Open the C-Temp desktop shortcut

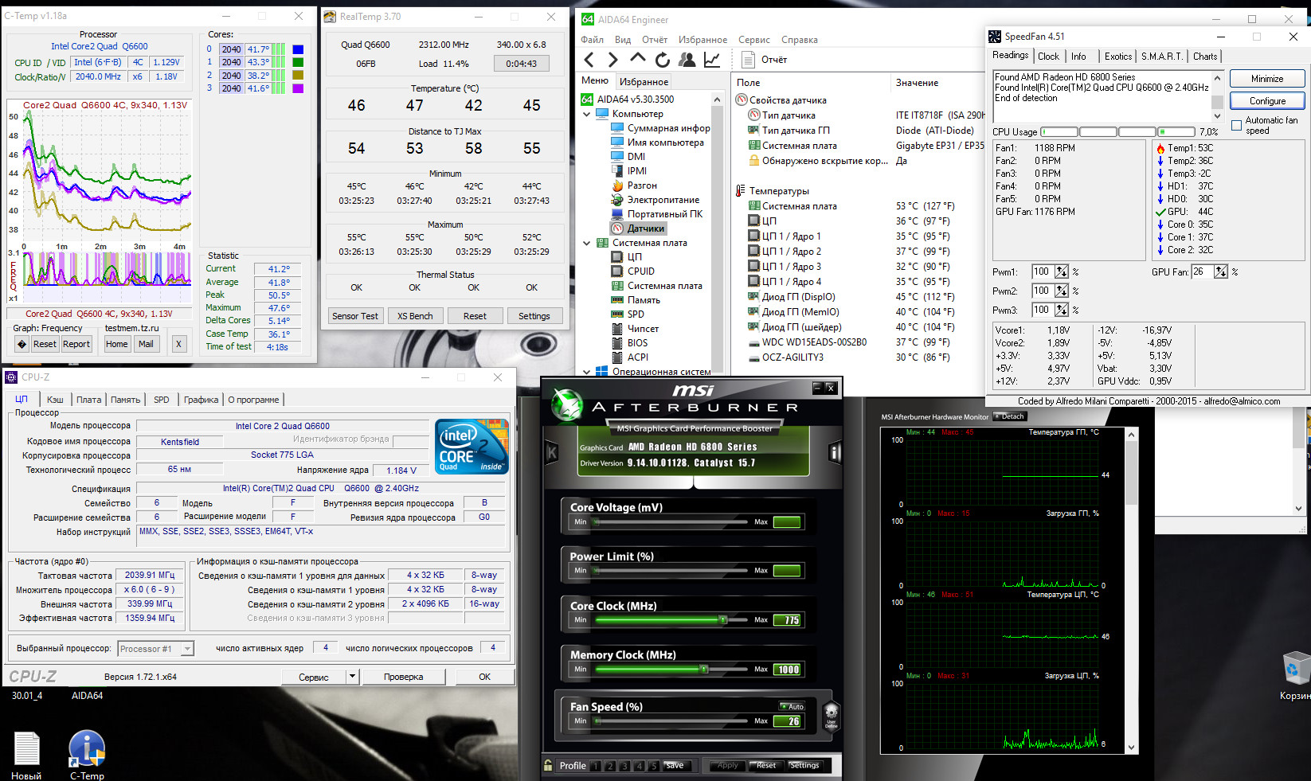coord(87,754)
